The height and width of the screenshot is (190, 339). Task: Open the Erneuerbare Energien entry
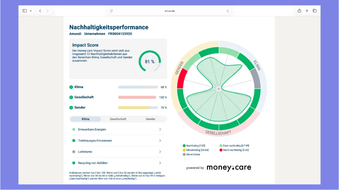pyautogui.click(x=118, y=130)
